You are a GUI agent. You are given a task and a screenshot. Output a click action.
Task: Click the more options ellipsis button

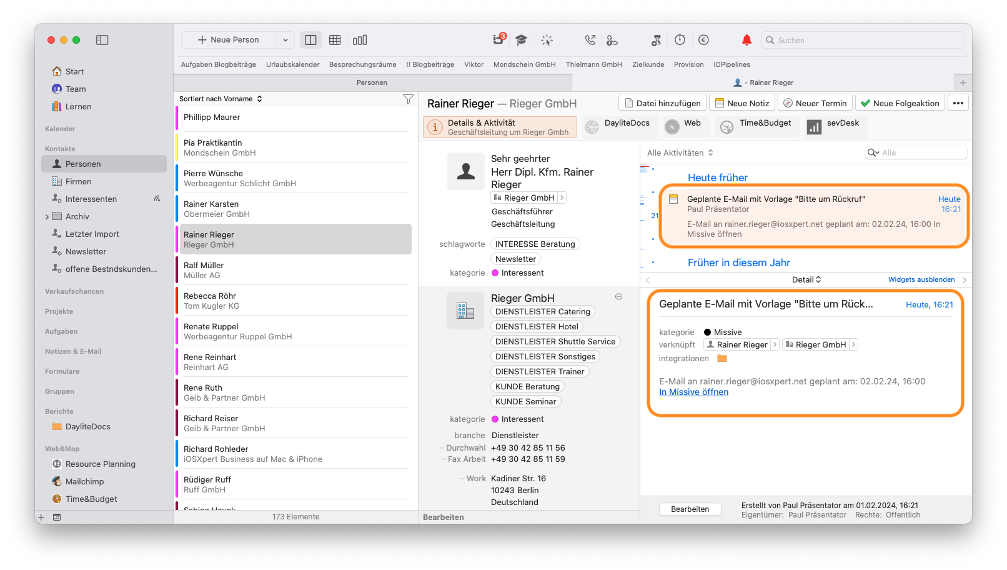point(958,103)
